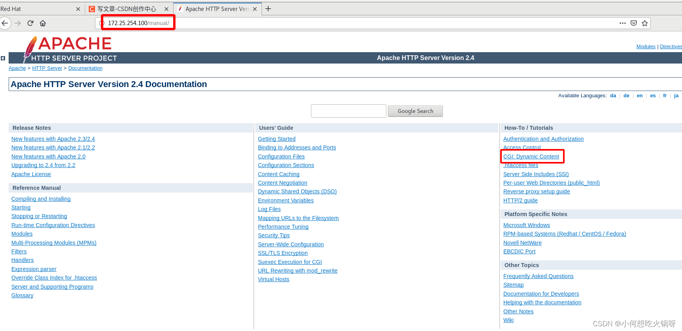The image size is (682, 331).
Task: Open the Log Files link
Action: pos(269,209)
